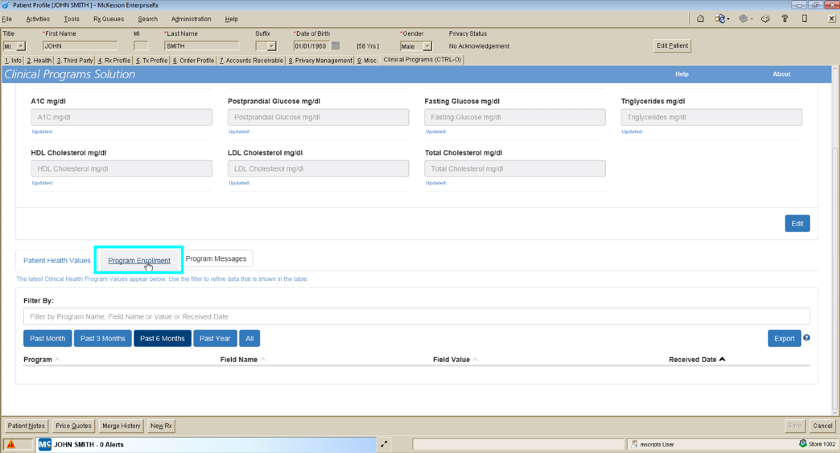Open the Search menu
The image size is (840, 453).
[148, 19]
